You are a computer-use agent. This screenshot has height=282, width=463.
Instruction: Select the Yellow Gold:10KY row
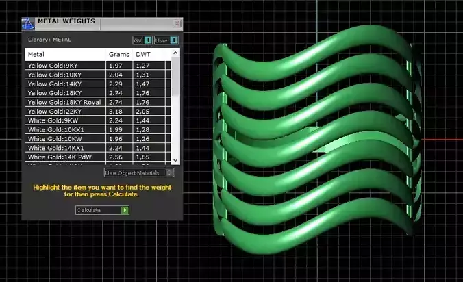pyautogui.click(x=97, y=75)
